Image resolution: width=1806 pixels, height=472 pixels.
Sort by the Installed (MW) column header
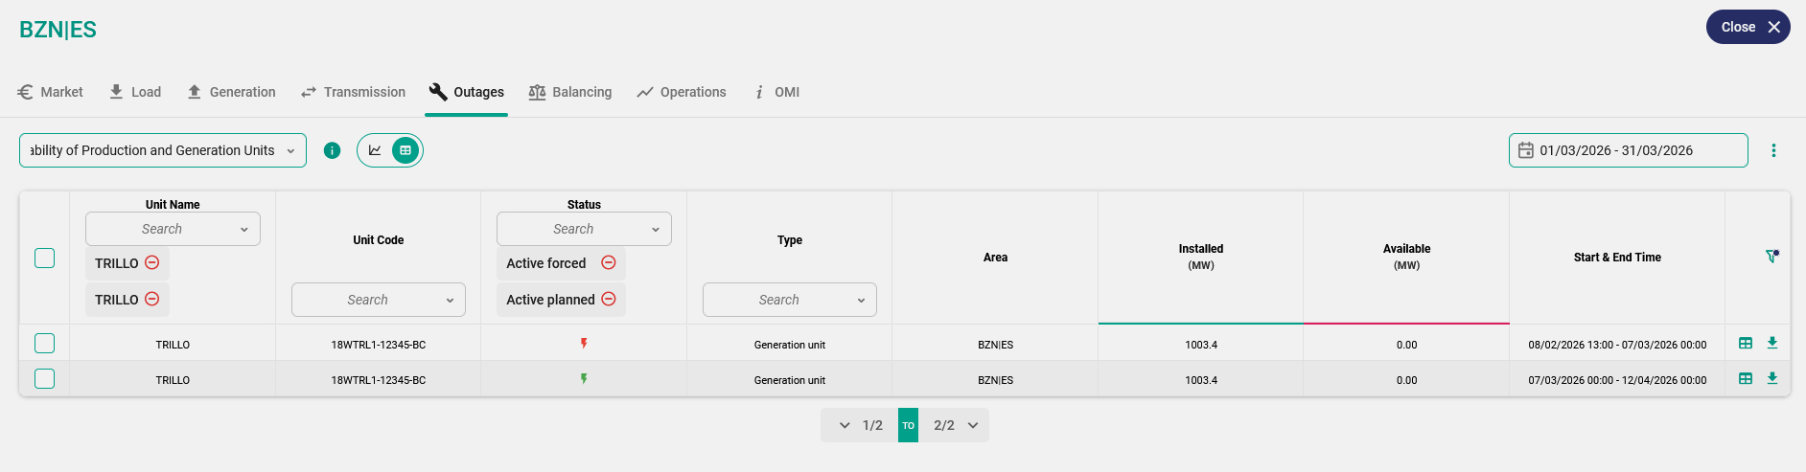(x=1200, y=257)
